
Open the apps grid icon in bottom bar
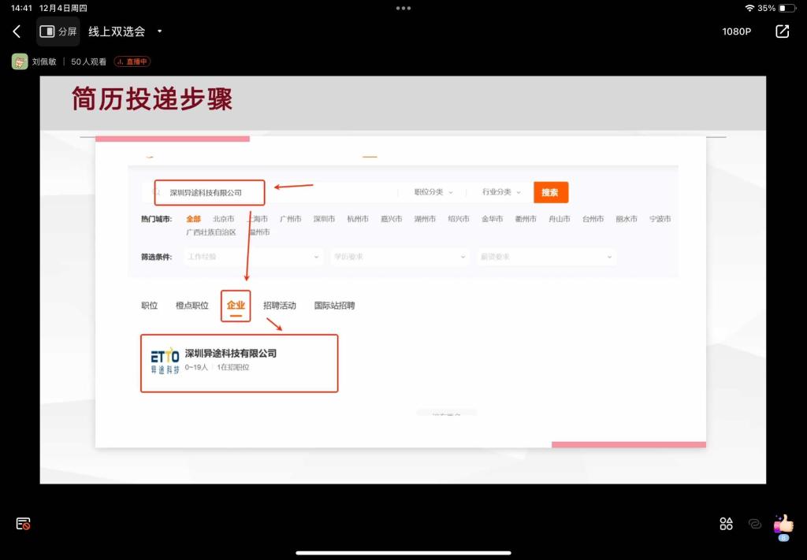(x=726, y=524)
